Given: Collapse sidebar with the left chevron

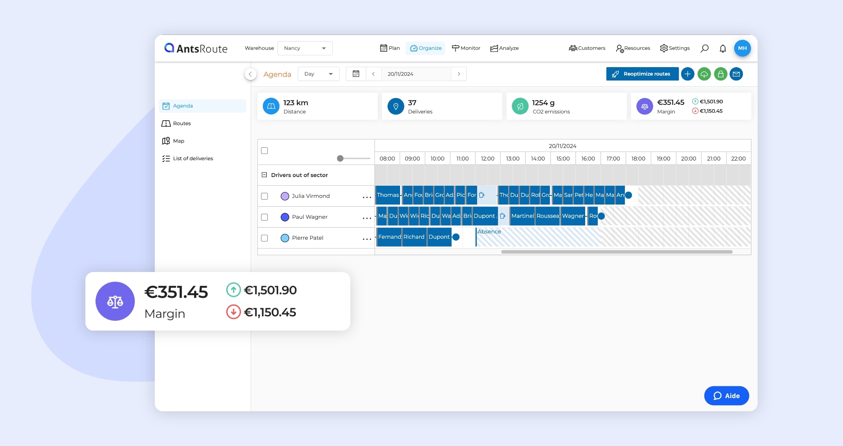Looking at the screenshot, I should 250,74.
